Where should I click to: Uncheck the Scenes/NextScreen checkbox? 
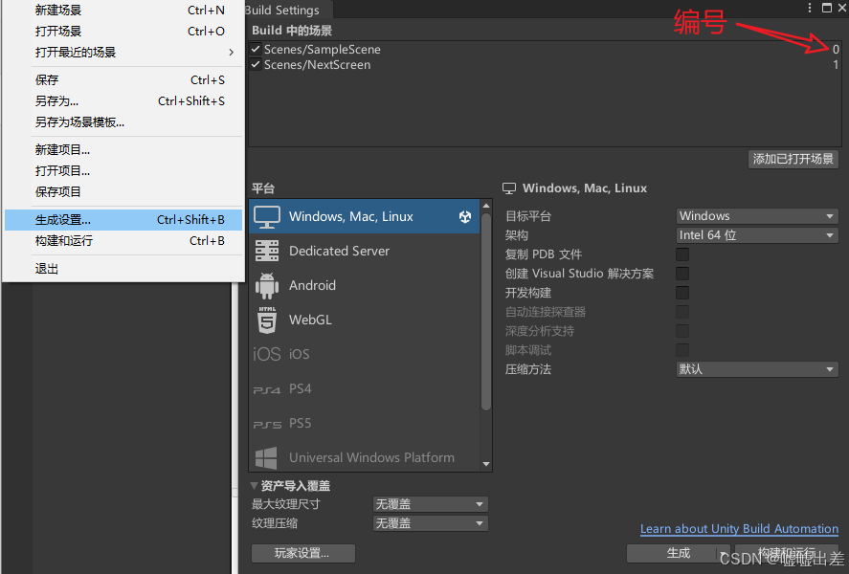(x=257, y=64)
